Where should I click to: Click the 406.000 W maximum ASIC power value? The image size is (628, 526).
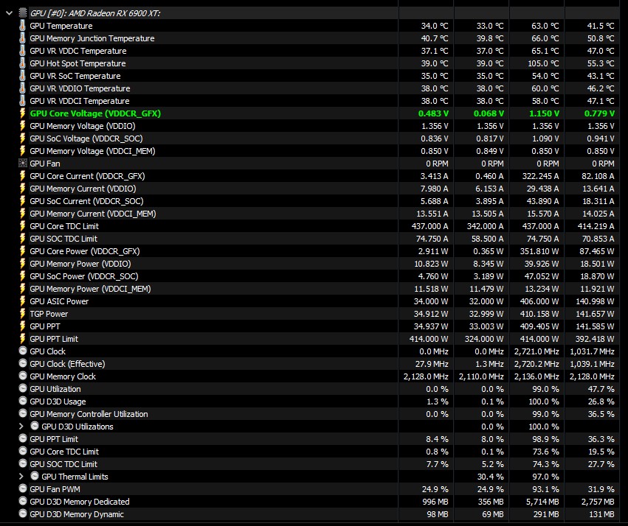pyautogui.click(x=539, y=301)
